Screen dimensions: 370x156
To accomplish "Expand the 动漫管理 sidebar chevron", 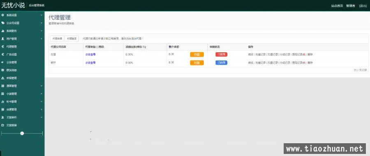I will pyautogui.click(x=42, y=109).
